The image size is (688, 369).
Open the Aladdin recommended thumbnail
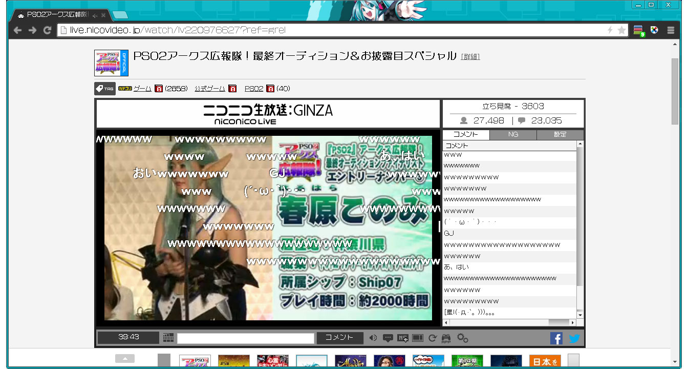pos(351,361)
